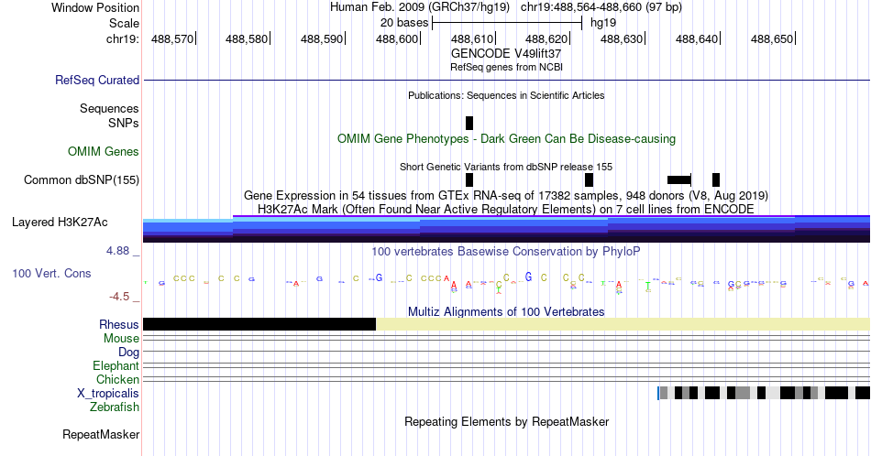Click Multiz Alignments of 100 Vertebrates title

pos(506,311)
